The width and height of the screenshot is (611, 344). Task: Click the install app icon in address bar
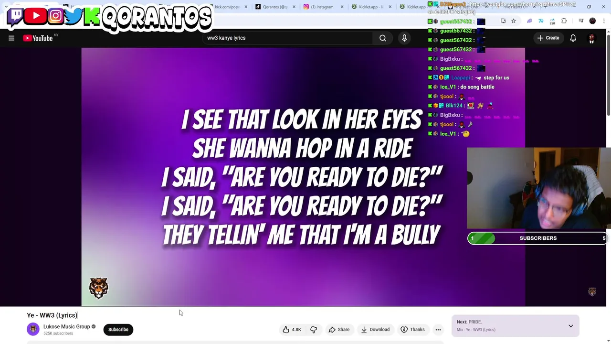[x=503, y=21]
